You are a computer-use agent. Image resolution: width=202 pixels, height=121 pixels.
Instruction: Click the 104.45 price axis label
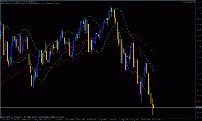[199, 118]
